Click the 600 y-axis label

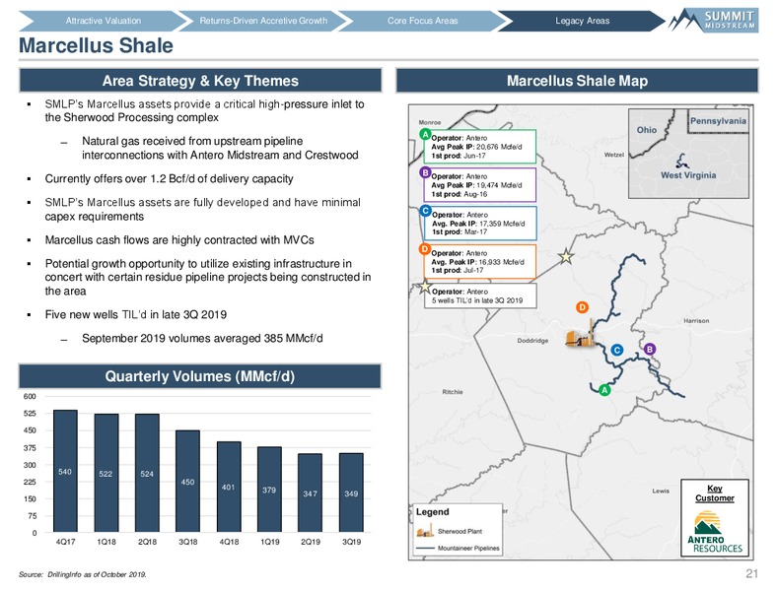[x=30, y=397]
